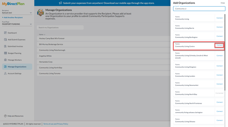Select Community Living North Bay organization row

click(104, 68)
